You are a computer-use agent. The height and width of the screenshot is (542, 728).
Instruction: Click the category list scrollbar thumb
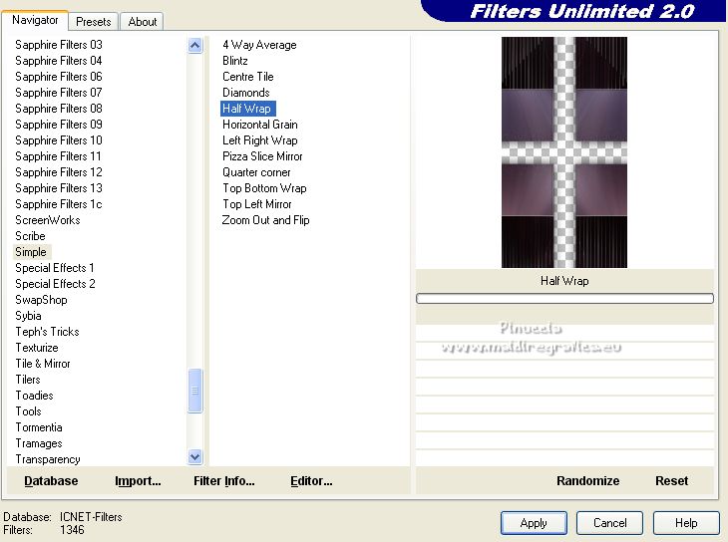(195, 391)
